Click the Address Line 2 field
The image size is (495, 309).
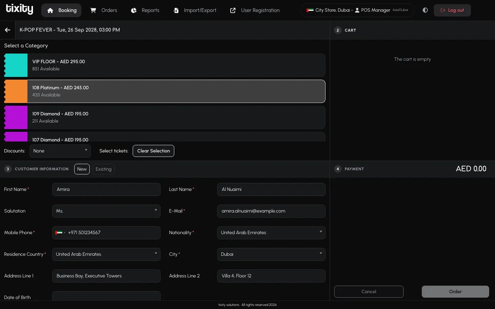click(x=271, y=276)
